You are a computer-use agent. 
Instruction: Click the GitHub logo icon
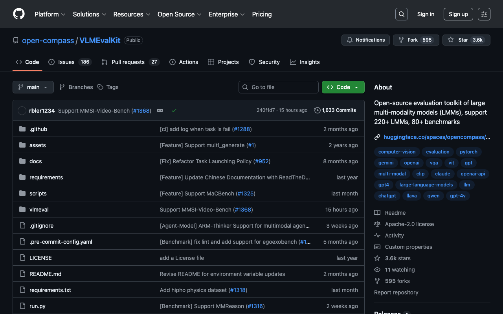pos(19,14)
